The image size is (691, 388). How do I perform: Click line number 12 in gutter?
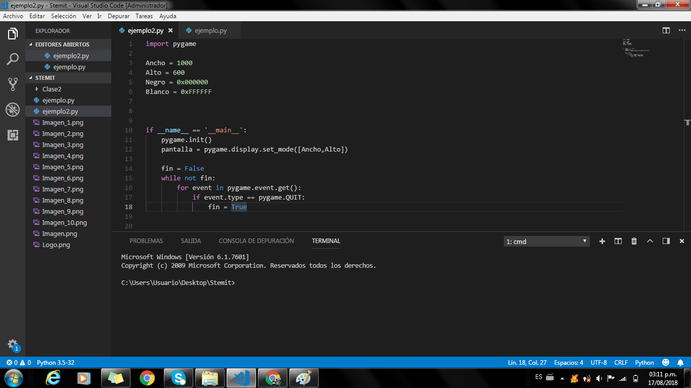(128, 150)
